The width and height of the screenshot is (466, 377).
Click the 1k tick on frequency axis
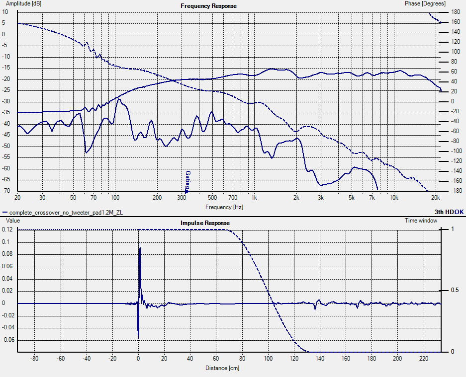254,198
